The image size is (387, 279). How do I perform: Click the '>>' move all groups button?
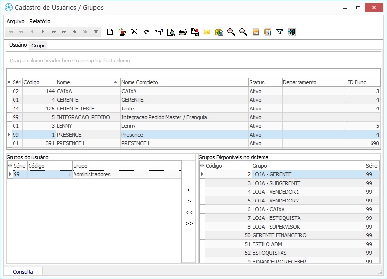189,224
